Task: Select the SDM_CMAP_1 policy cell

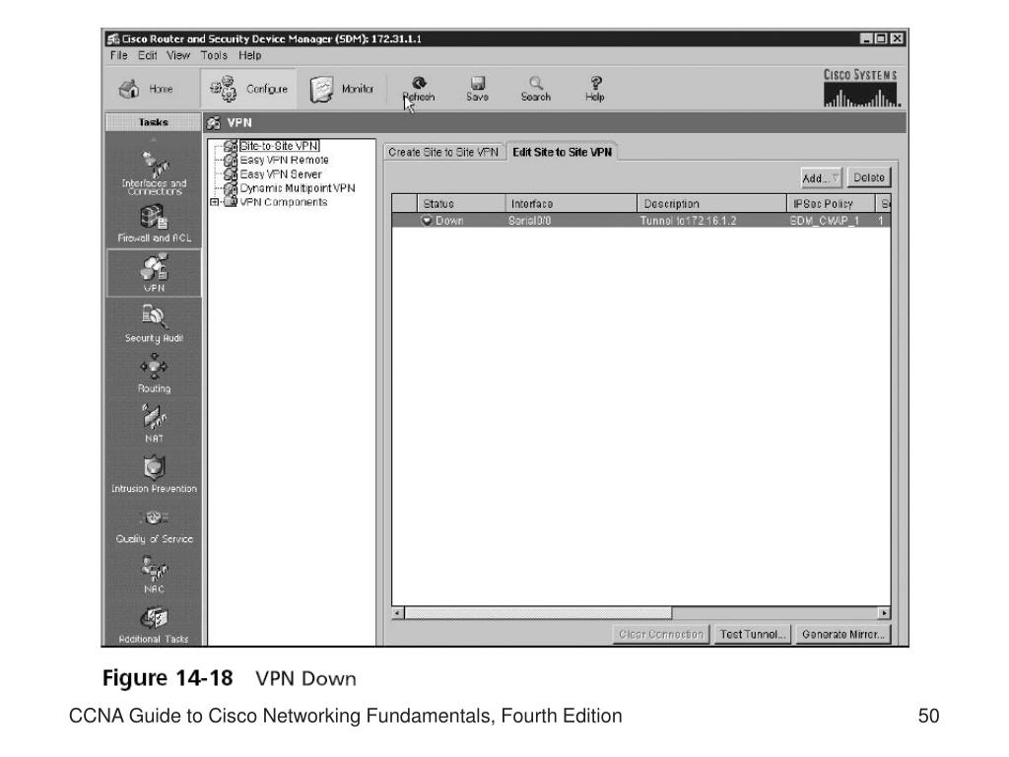Action: point(831,220)
